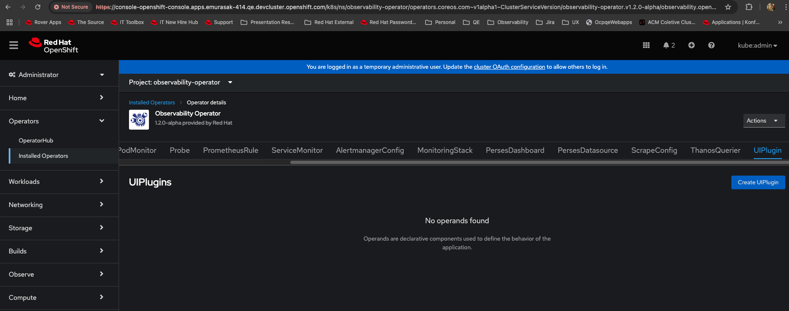The height and width of the screenshot is (311, 789).
Task: Open the Project observability-operator selector
Action: click(181, 82)
